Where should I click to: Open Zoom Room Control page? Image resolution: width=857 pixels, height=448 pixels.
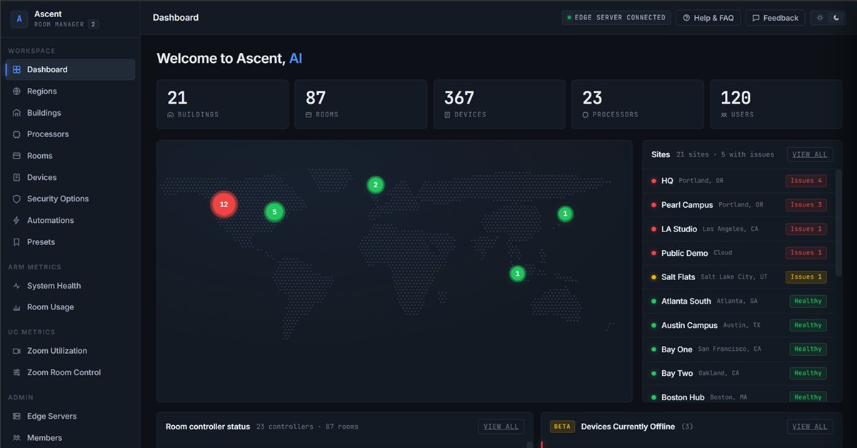70,372
